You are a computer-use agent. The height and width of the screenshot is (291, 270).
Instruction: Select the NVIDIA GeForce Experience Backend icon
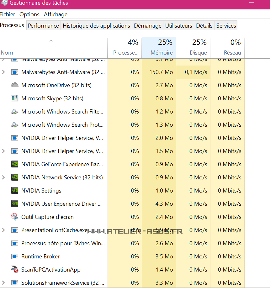[x=14, y=164]
